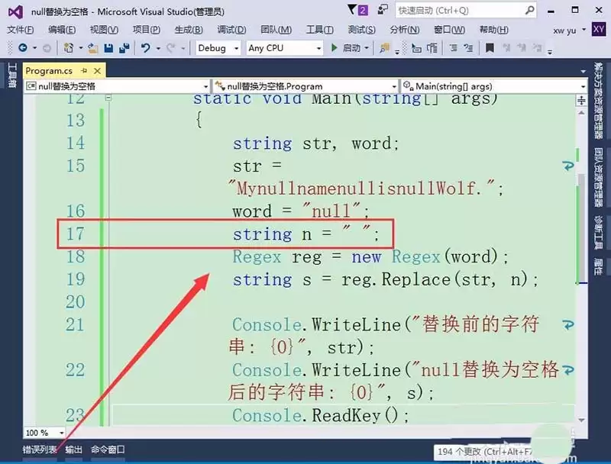Click the Save file icon in toolbar

(x=108, y=47)
